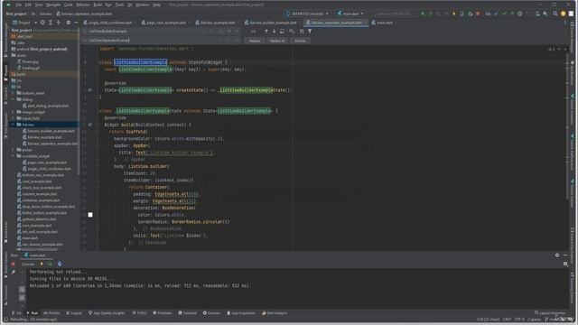The width and height of the screenshot is (578, 325).
Task: Click the yellow account avatar icon
Action: click(563, 14)
